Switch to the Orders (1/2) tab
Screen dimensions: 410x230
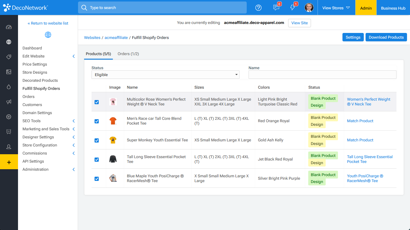(x=128, y=54)
